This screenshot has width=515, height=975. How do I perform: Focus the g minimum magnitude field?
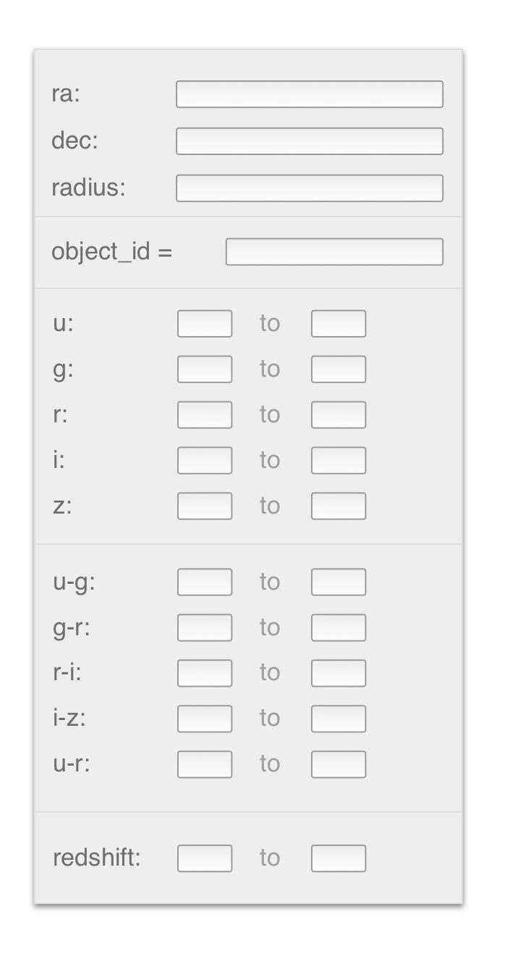[205, 369]
